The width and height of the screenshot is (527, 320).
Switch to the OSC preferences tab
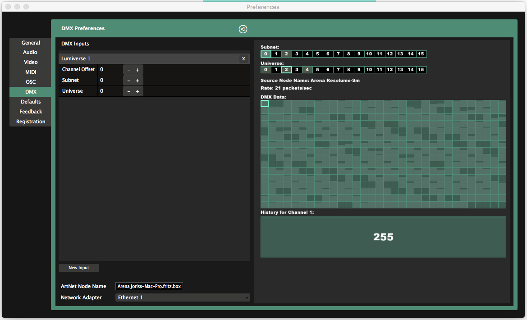[x=31, y=82]
